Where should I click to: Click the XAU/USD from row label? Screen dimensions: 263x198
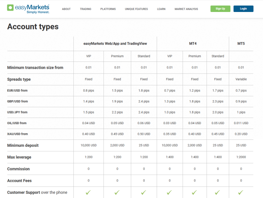(x=17, y=134)
